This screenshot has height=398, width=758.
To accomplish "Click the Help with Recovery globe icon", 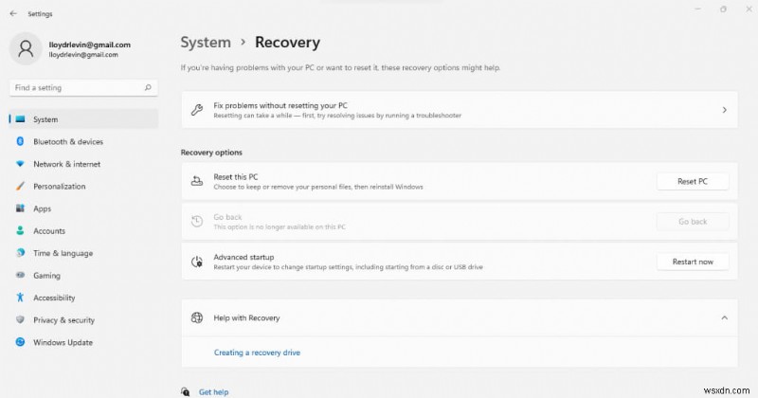I will click(197, 317).
